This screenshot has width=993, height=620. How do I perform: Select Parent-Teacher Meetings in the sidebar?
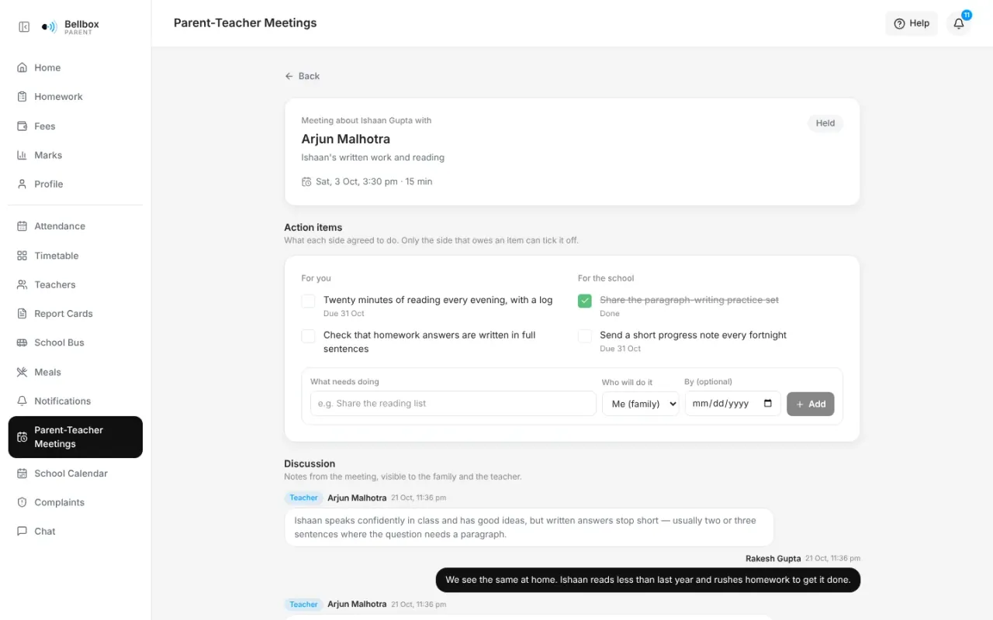point(75,437)
